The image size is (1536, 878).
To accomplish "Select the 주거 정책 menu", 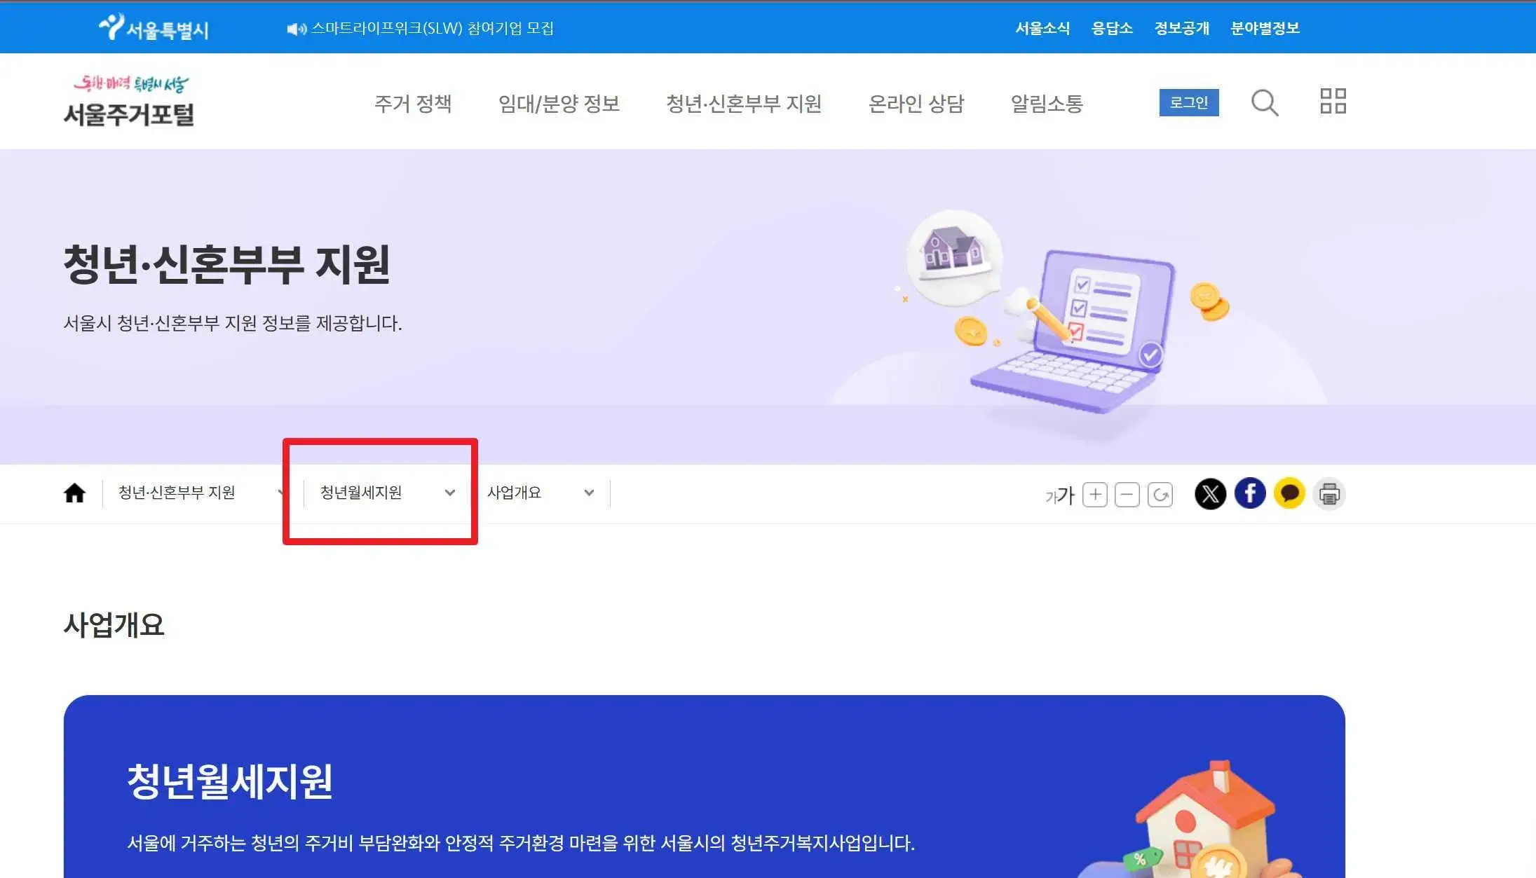I will coord(414,103).
